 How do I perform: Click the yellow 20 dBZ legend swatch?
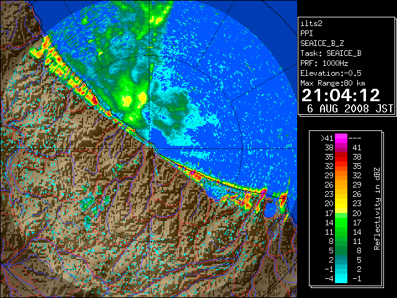pyautogui.click(x=341, y=204)
